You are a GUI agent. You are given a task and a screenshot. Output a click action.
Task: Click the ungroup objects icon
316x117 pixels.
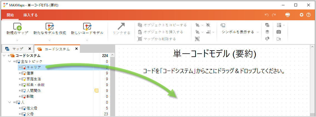click(208, 25)
